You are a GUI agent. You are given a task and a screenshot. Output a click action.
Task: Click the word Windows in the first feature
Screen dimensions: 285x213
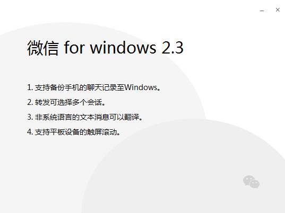(x=141, y=87)
